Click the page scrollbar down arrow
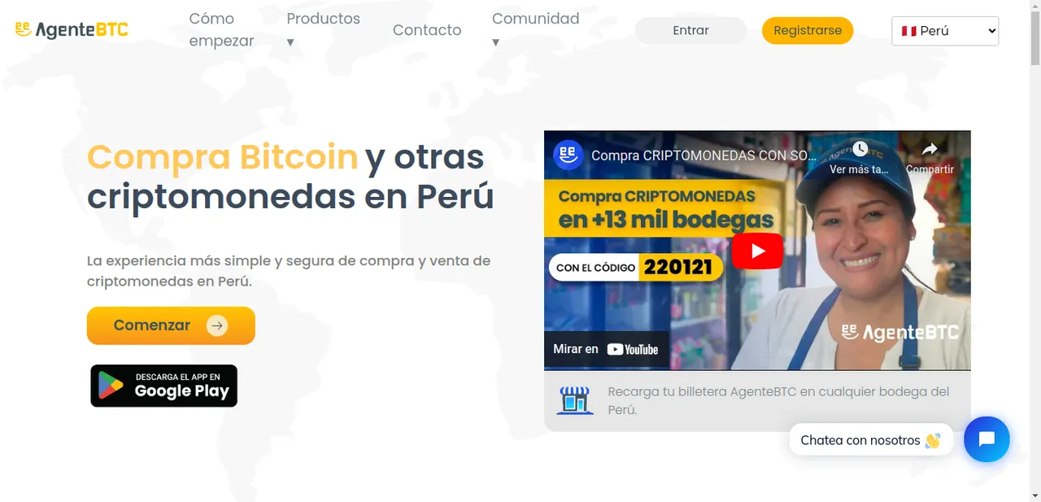The width and height of the screenshot is (1041, 502). [1034, 495]
